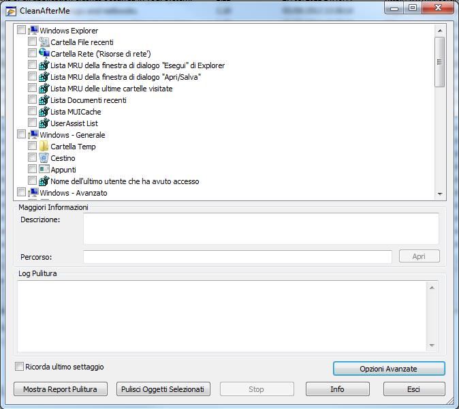Tick Nome dell'ultimo utente checkbox
Image resolution: width=459 pixels, height=409 pixels.
click(x=32, y=181)
